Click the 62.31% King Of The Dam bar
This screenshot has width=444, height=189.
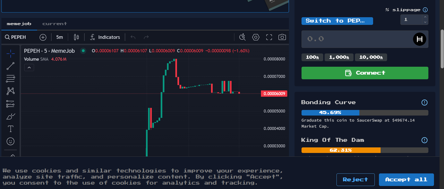tap(365, 150)
